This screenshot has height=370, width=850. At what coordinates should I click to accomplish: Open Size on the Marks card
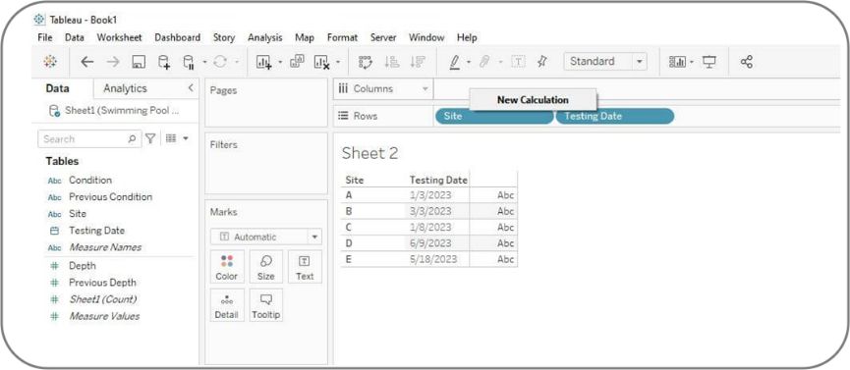pos(265,267)
